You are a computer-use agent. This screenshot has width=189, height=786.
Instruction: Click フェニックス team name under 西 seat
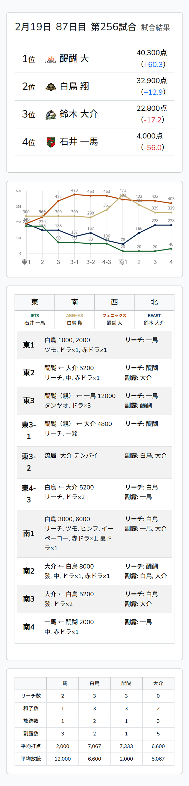[x=114, y=315]
